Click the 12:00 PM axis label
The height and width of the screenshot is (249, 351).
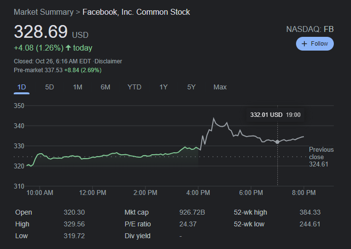pos(93,193)
